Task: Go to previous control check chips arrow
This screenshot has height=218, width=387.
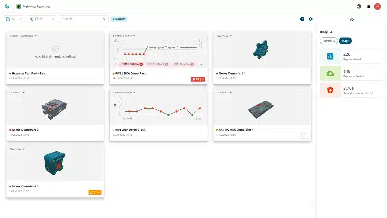Action: tap(115, 64)
